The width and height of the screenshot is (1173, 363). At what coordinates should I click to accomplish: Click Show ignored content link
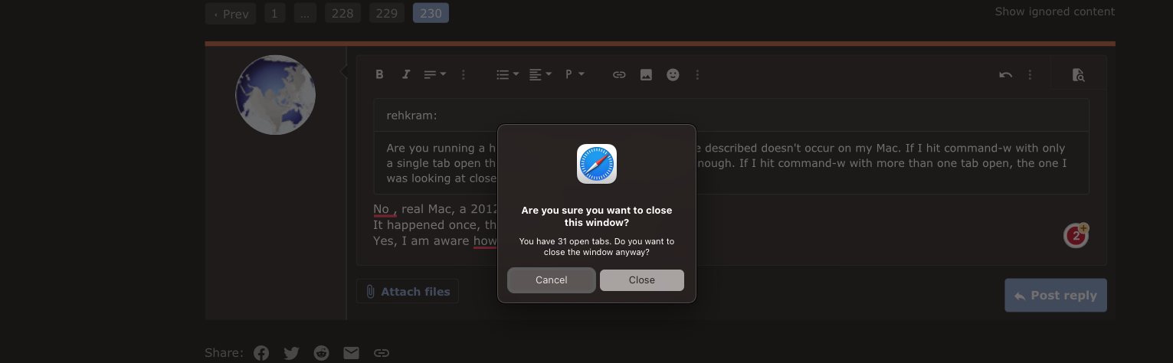[x=1054, y=11]
